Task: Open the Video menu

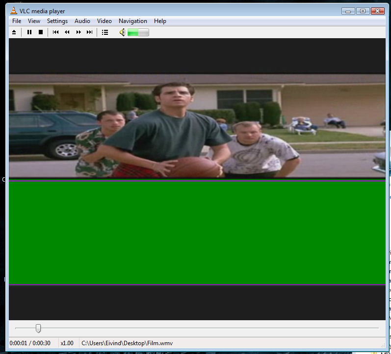Action: click(104, 21)
